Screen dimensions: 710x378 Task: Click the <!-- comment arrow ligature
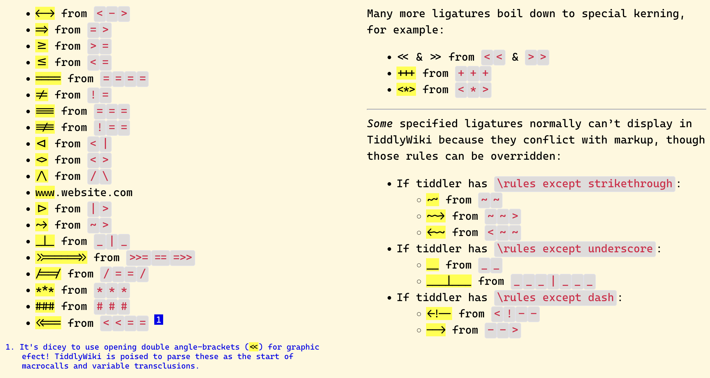click(439, 314)
